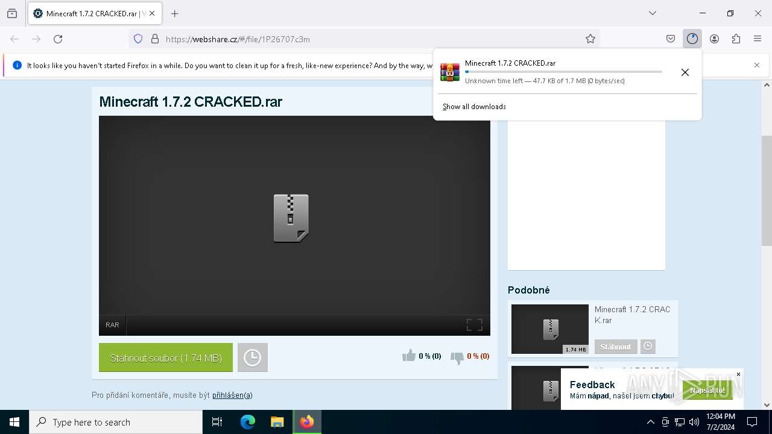
Task: Click the RAR label in preview bar
Action: [112, 325]
